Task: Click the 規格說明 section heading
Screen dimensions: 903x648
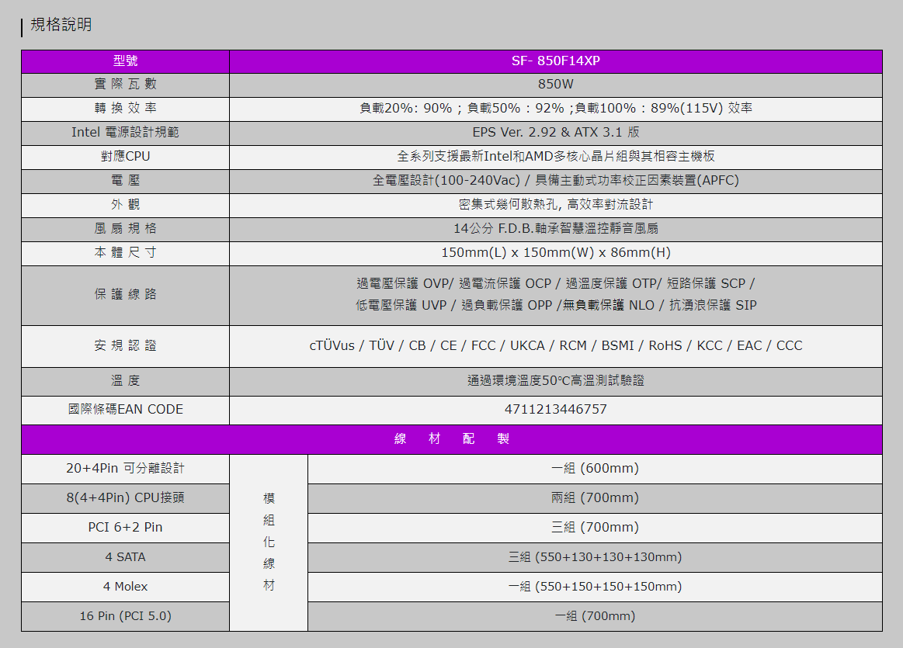Action: tap(61, 25)
